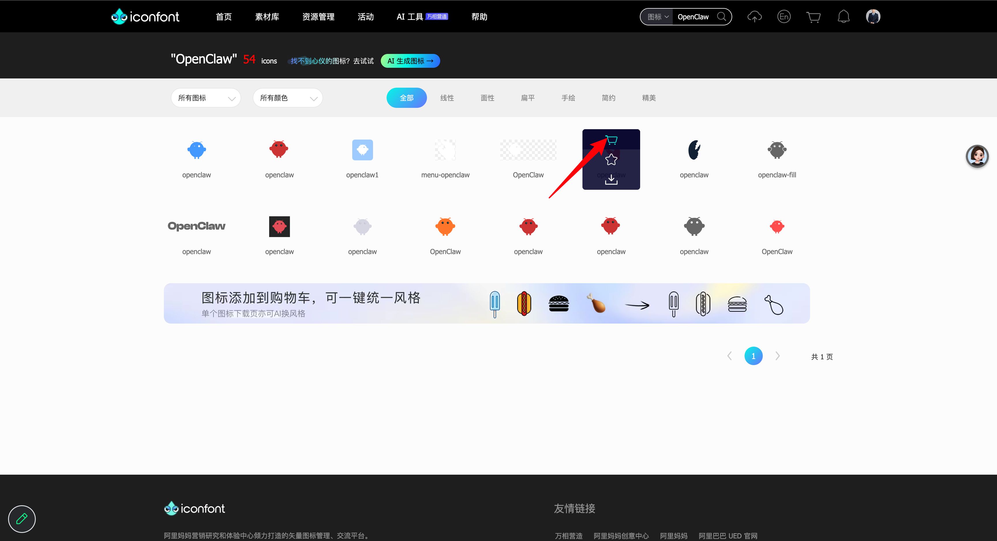
Task: Open the 阿里巴巴 UED 官网 footer link
Action: 728,536
